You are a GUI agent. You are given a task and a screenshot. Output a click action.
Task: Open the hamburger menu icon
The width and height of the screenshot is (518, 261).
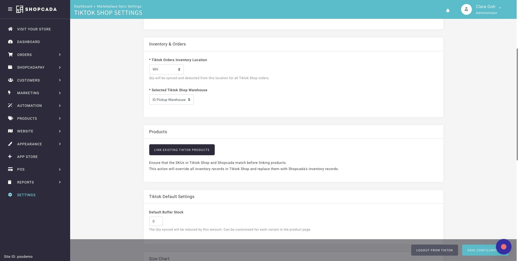tap(10, 9)
